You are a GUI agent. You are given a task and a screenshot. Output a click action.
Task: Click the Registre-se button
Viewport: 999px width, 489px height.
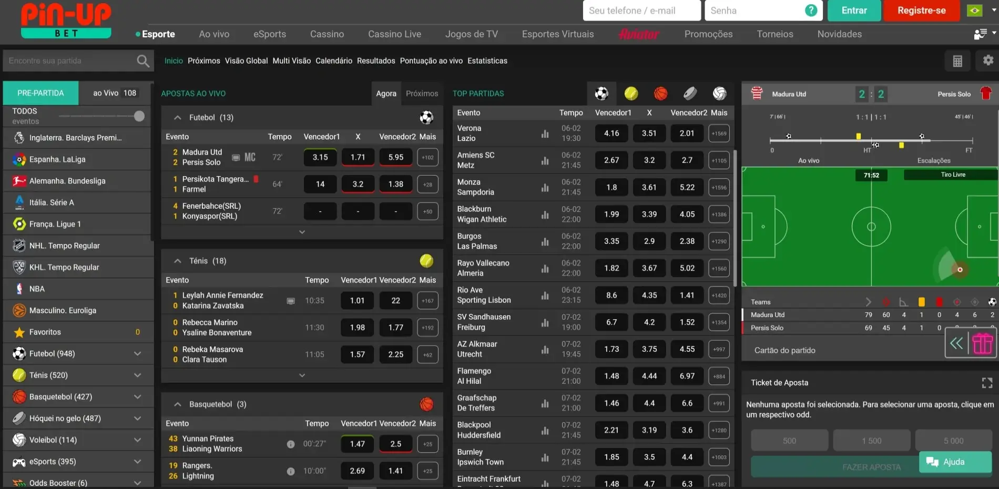921,11
